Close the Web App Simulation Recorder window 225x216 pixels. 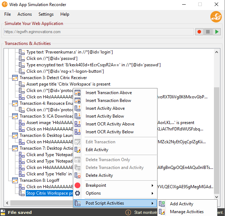[216, 4]
